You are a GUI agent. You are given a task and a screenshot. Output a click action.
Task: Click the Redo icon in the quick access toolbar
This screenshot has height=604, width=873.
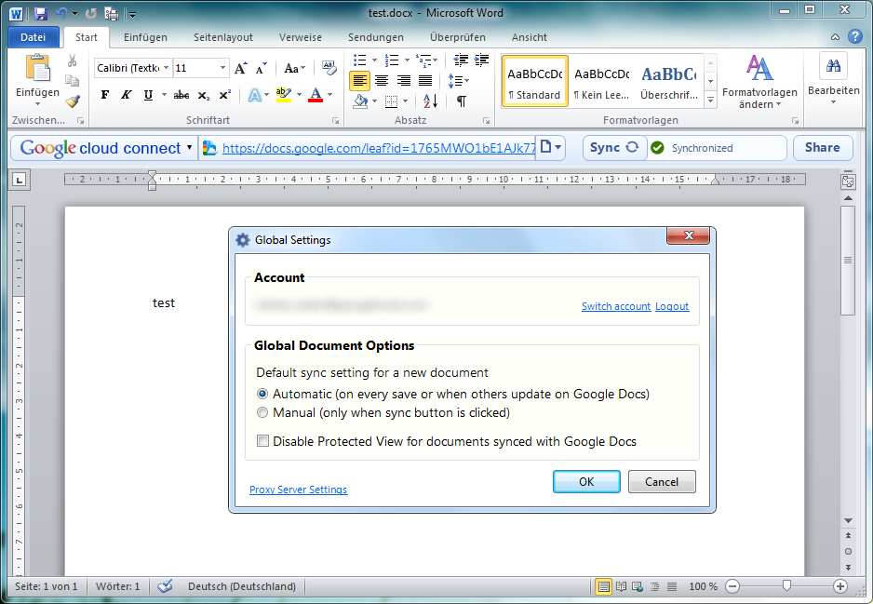point(91,13)
